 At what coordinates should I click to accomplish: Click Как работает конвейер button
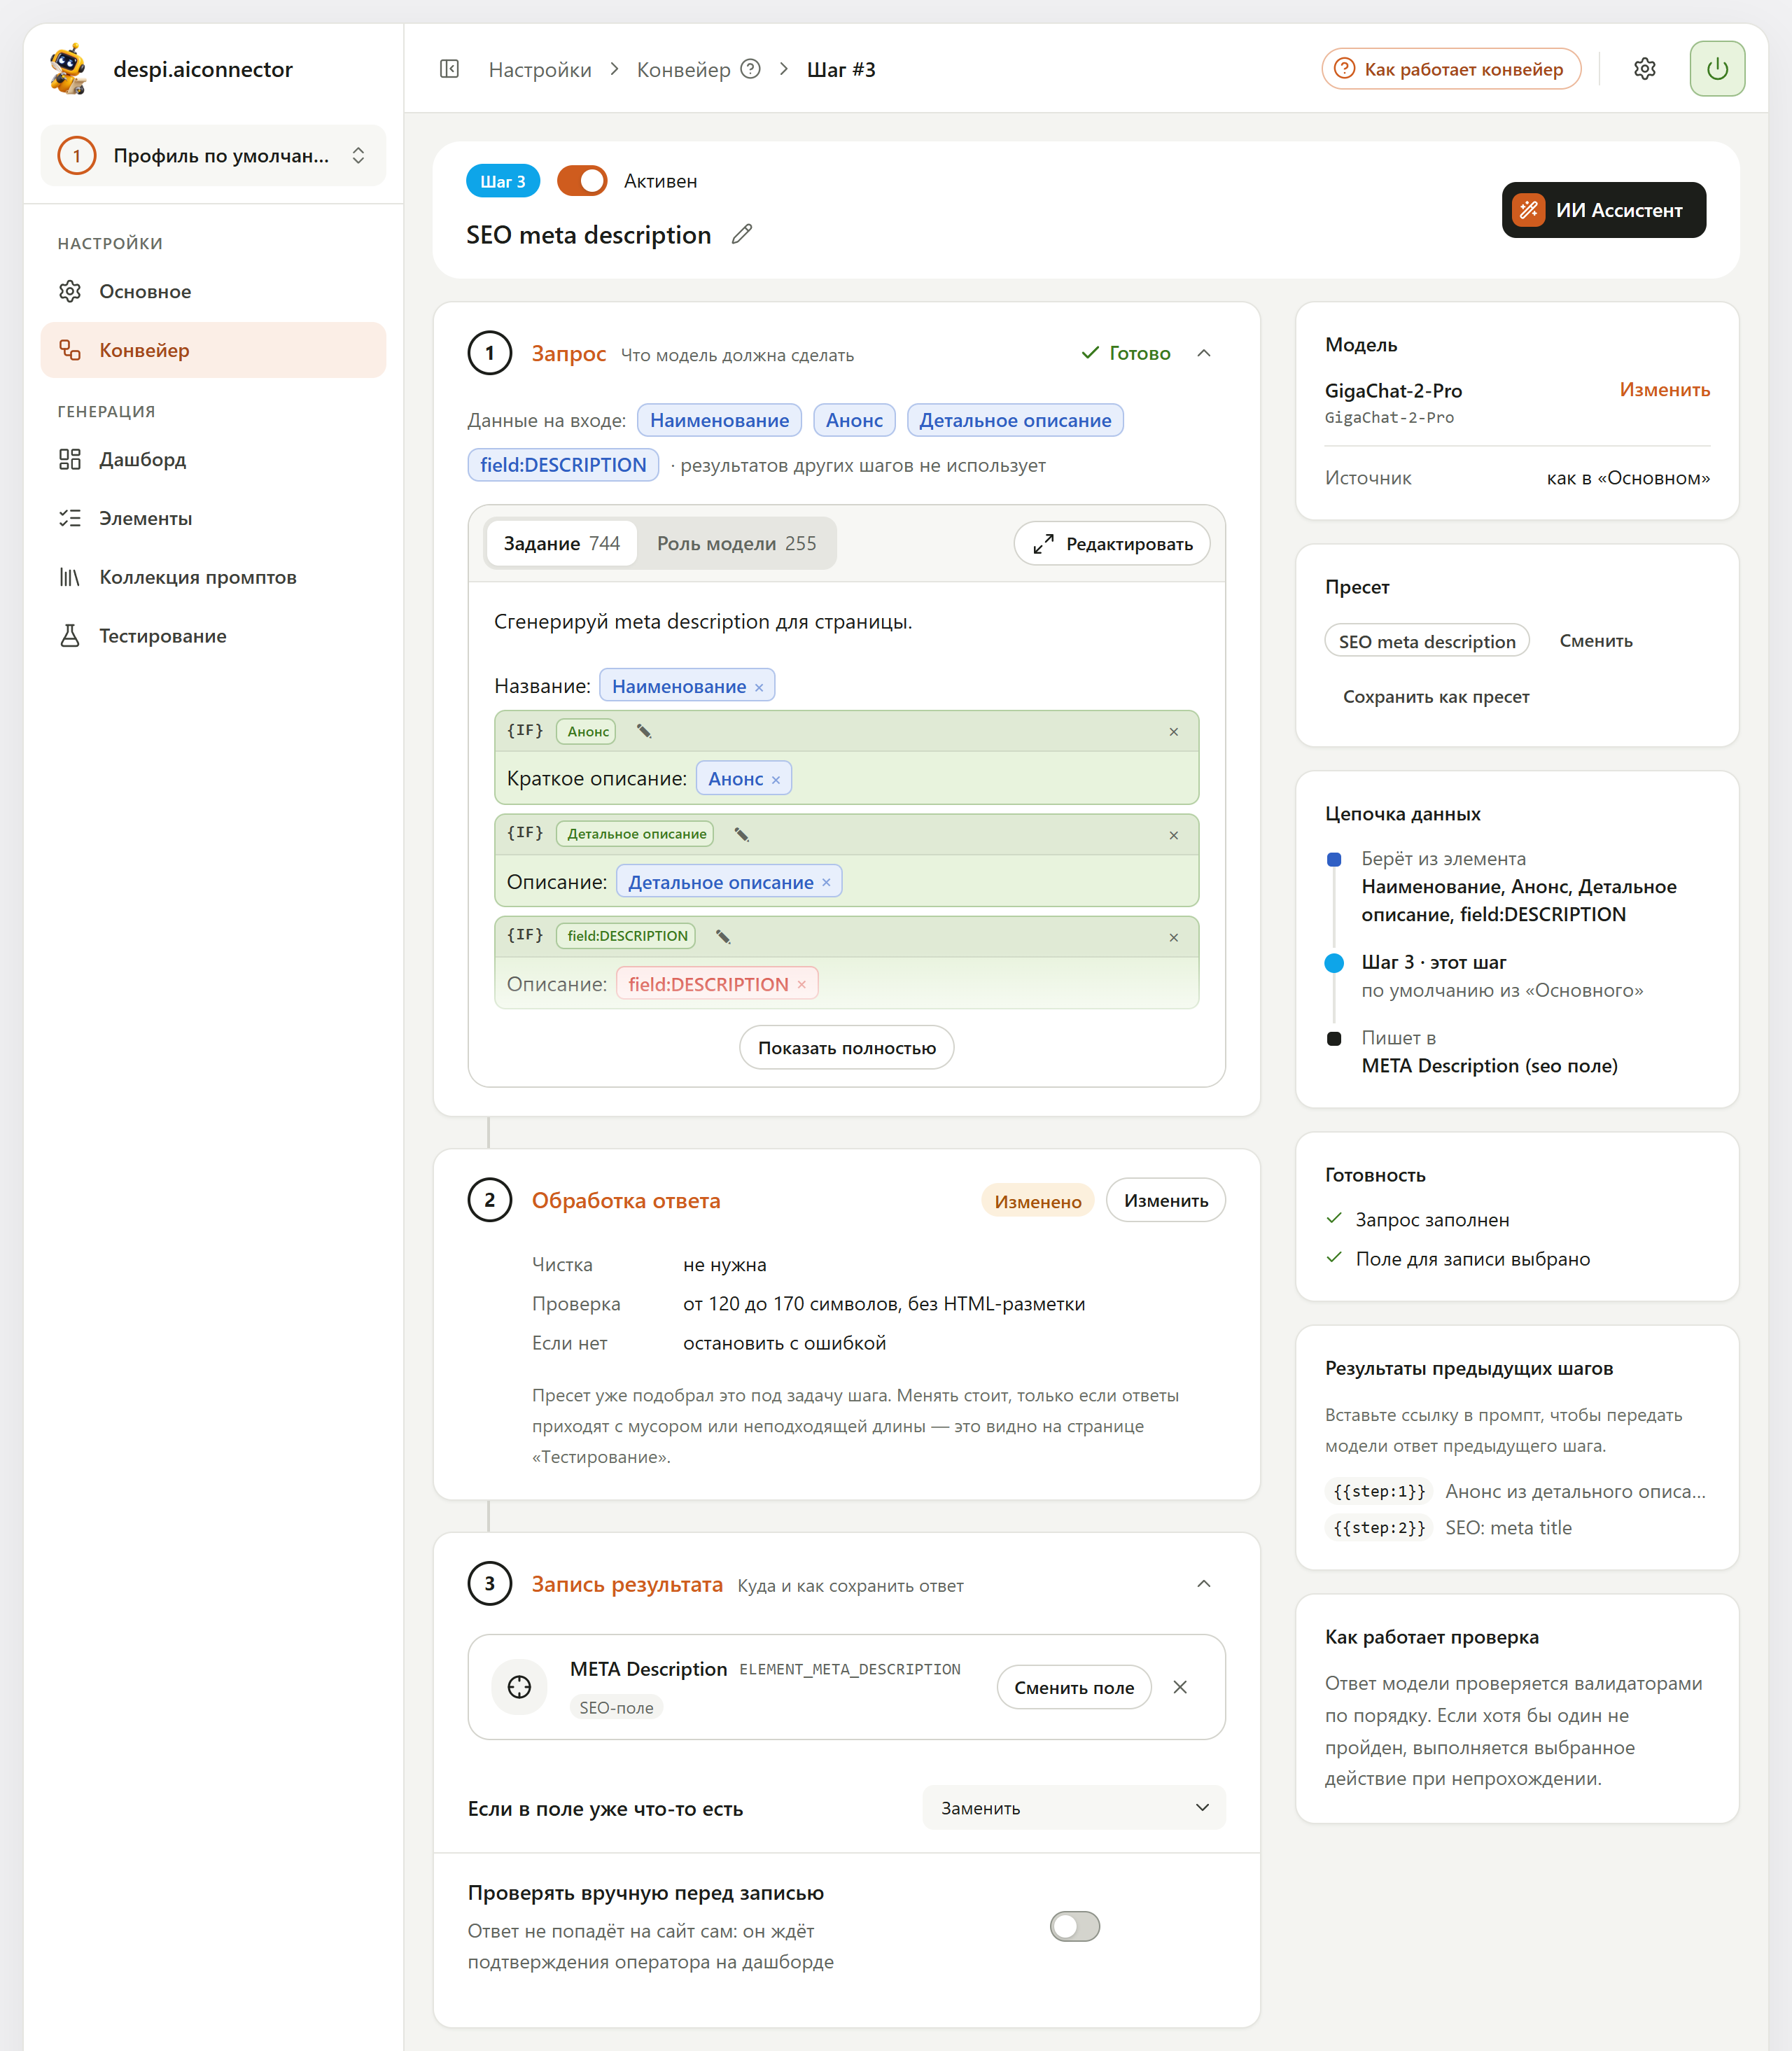click(x=1451, y=69)
